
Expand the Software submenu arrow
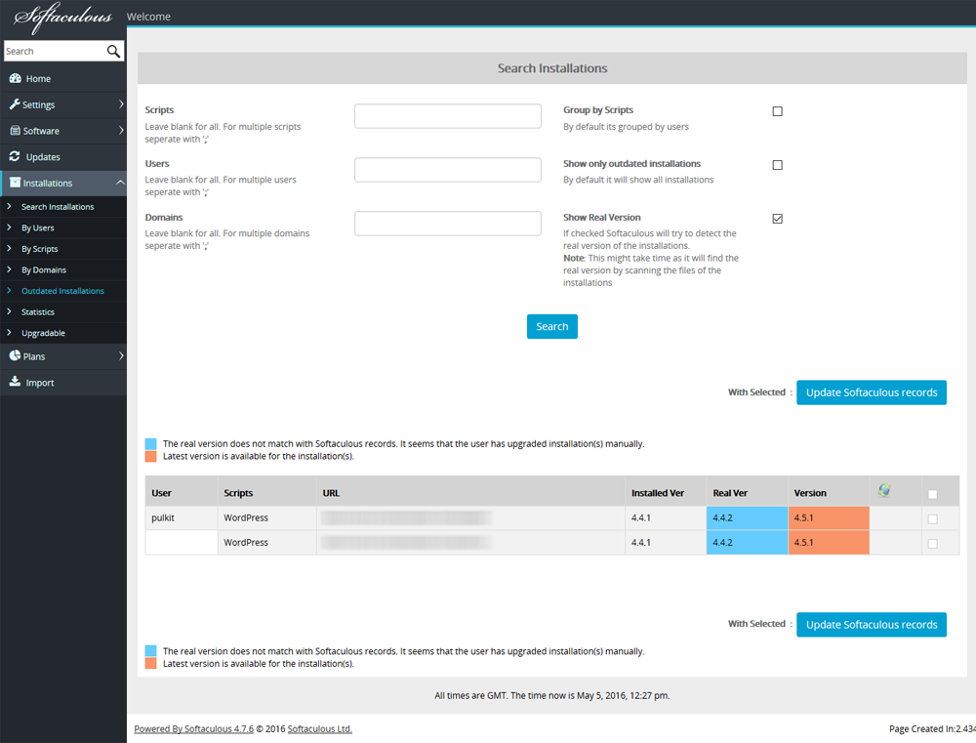[121, 130]
